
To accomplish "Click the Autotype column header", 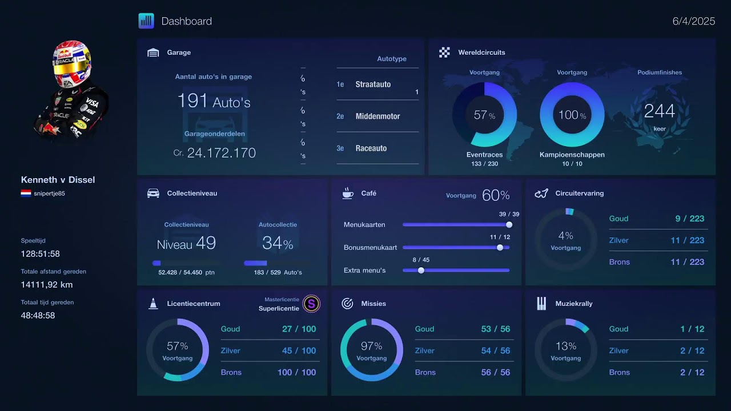I will 392,59.
